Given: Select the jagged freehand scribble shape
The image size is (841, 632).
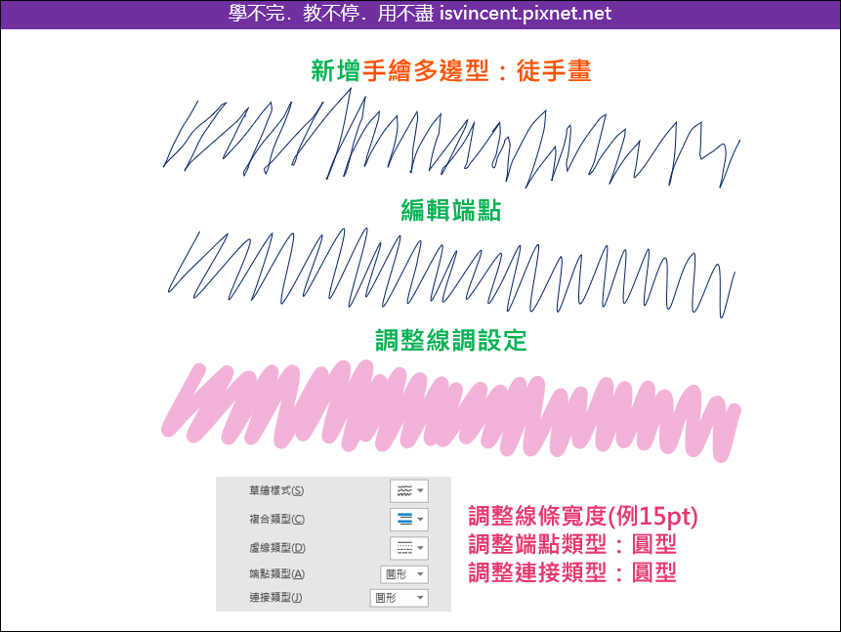Looking at the screenshot, I should pyautogui.click(x=451, y=139).
